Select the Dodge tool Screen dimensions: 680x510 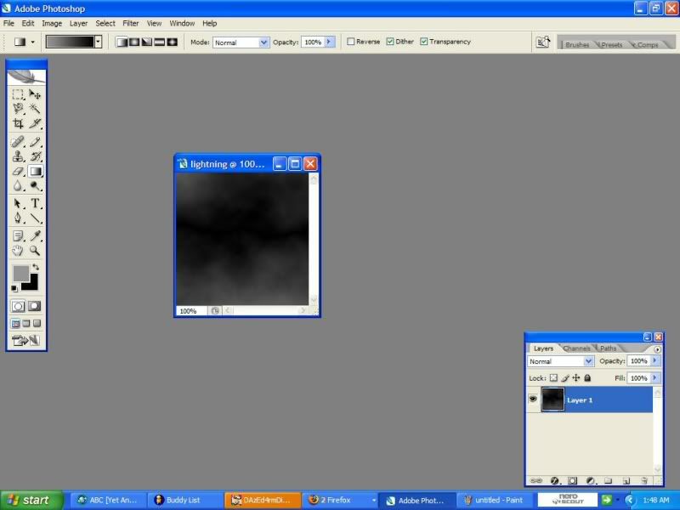pos(35,185)
